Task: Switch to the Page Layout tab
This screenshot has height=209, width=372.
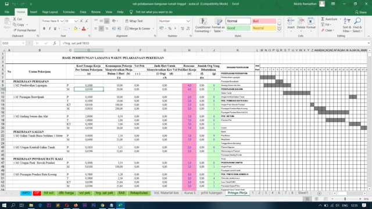Action: [x=50, y=12]
